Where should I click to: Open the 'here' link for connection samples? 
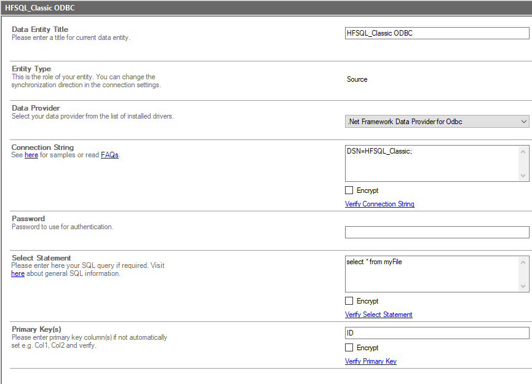click(31, 155)
